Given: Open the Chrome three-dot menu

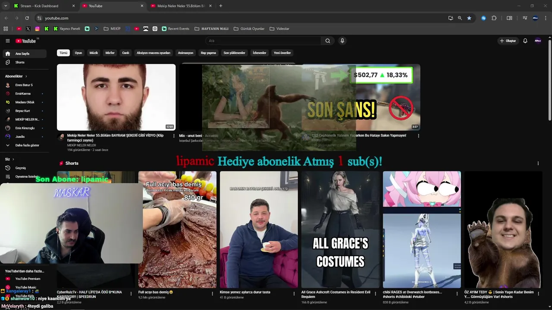Looking at the screenshot, I should (546, 18).
